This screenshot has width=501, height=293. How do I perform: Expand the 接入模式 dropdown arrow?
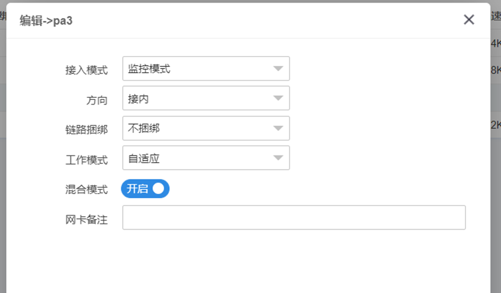coord(278,69)
